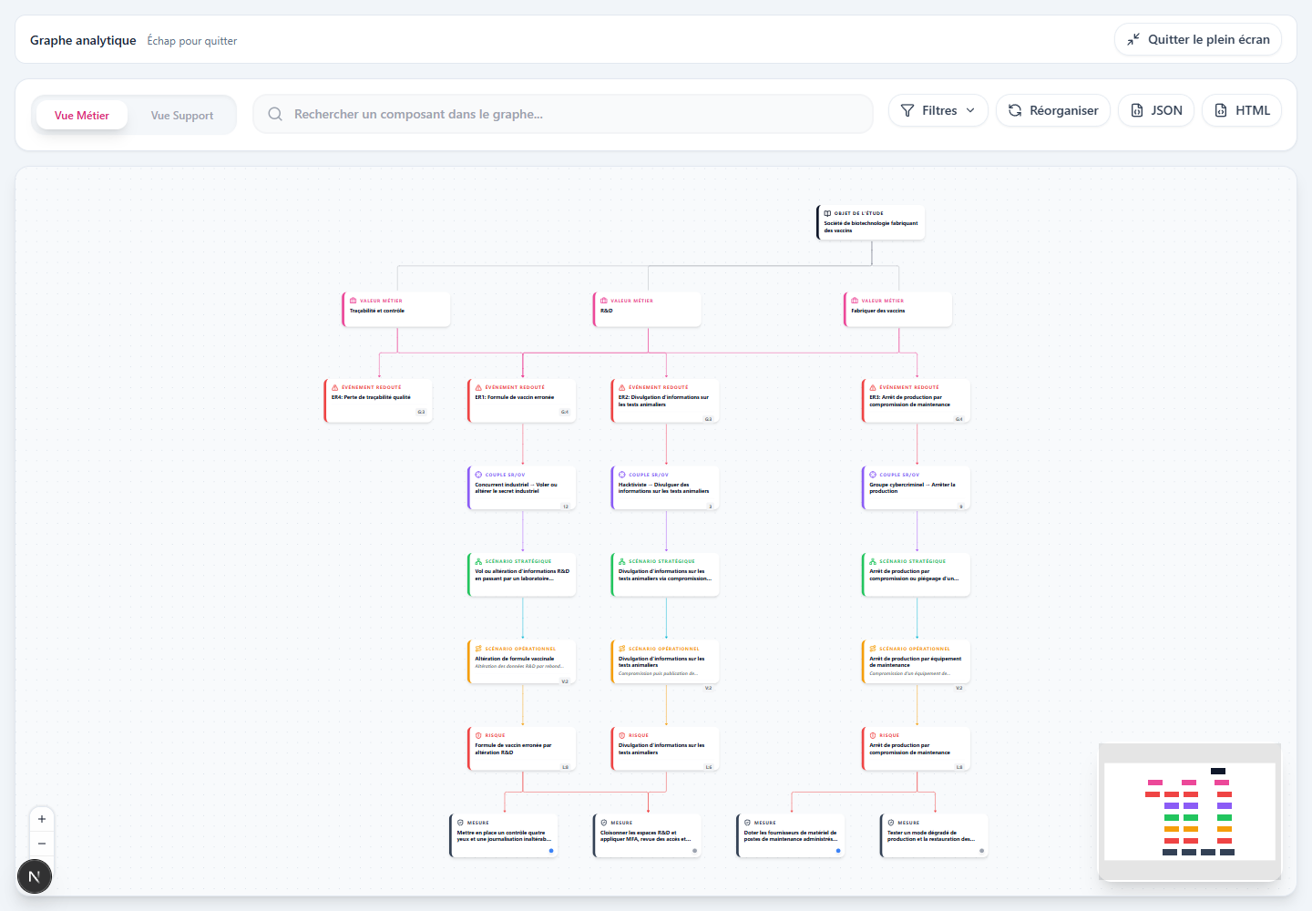Image resolution: width=1312 pixels, height=911 pixels.
Task: Select the R&D valeur métier node
Action: [648, 310]
